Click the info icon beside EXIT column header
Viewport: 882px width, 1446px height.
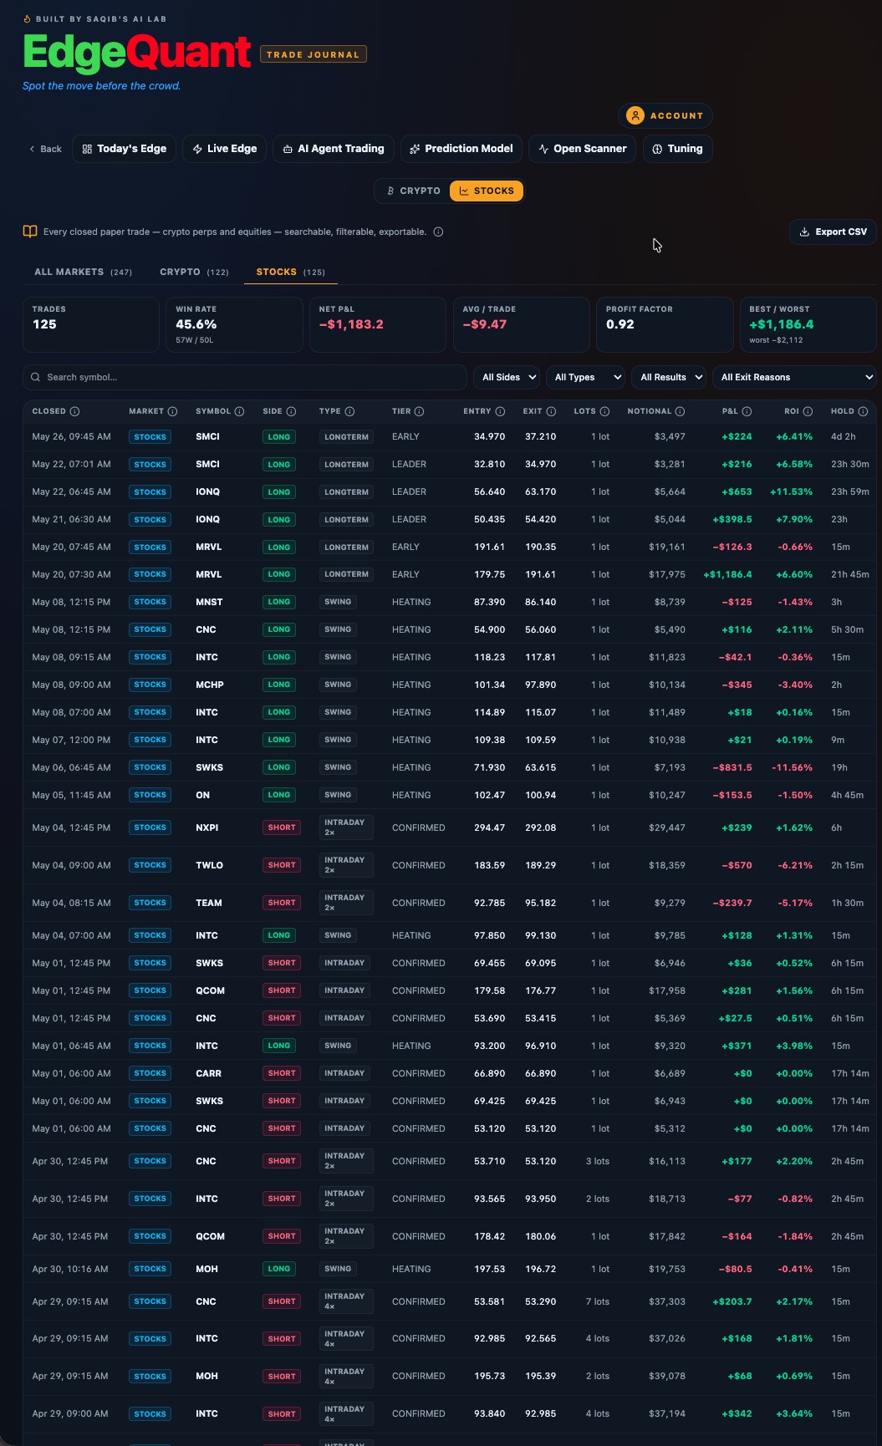tap(551, 411)
